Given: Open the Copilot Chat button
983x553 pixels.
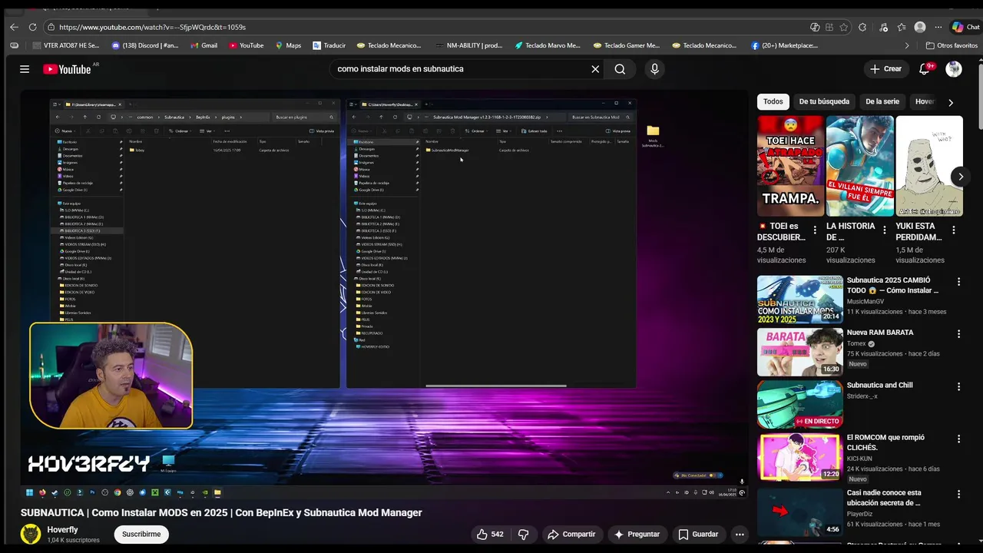Looking at the screenshot, I should (x=965, y=27).
